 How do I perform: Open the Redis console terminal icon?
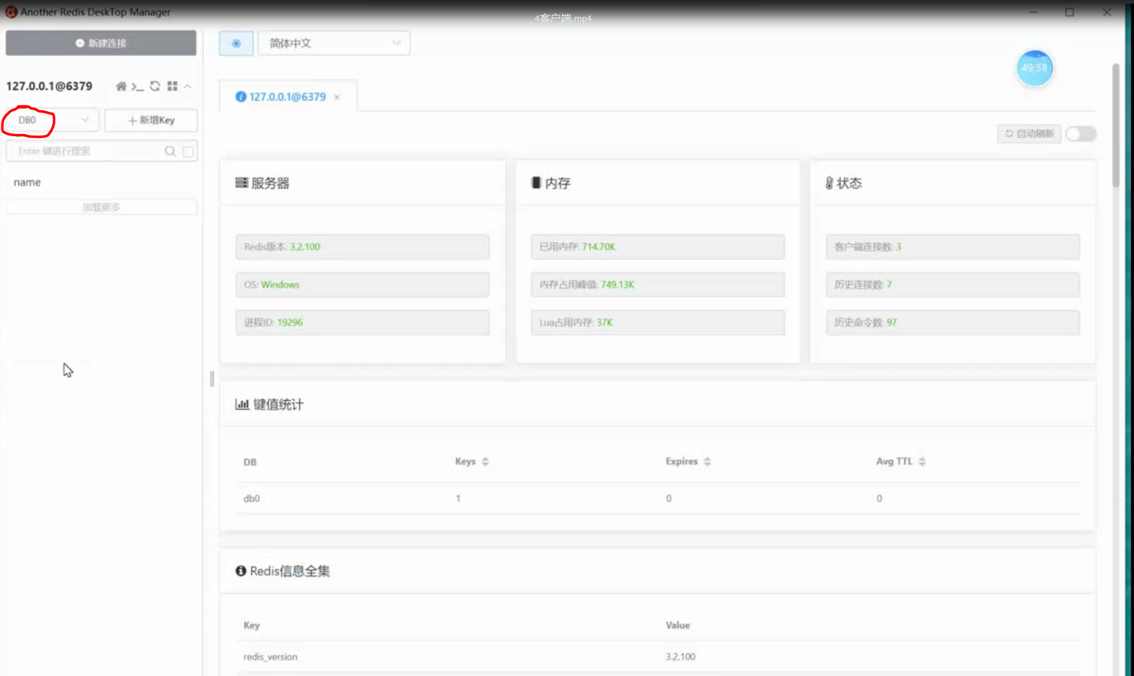[138, 86]
